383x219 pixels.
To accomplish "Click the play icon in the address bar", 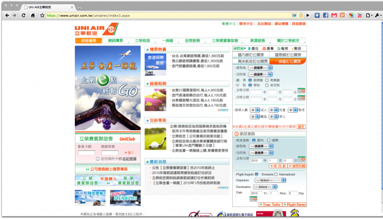I will [x=308, y=16].
